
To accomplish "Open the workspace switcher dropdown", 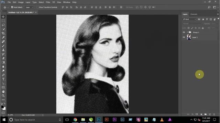I will click(x=214, y=7).
